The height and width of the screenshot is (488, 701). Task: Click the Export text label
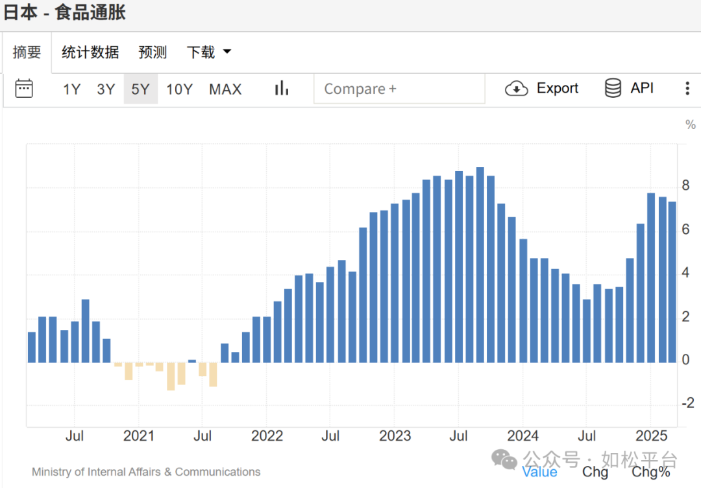tap(557, 88)
